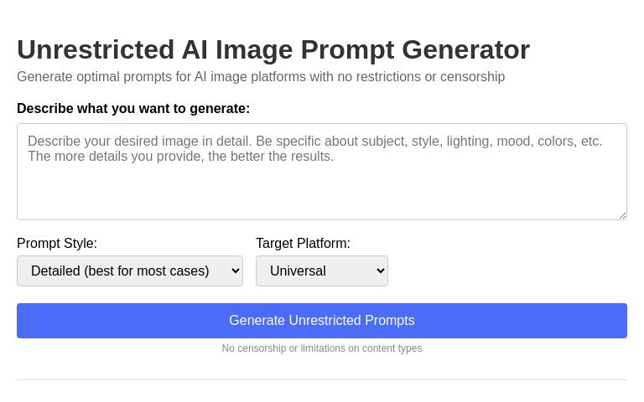Click inside the image description text area
644x402 pixels.
click(322, 188)
